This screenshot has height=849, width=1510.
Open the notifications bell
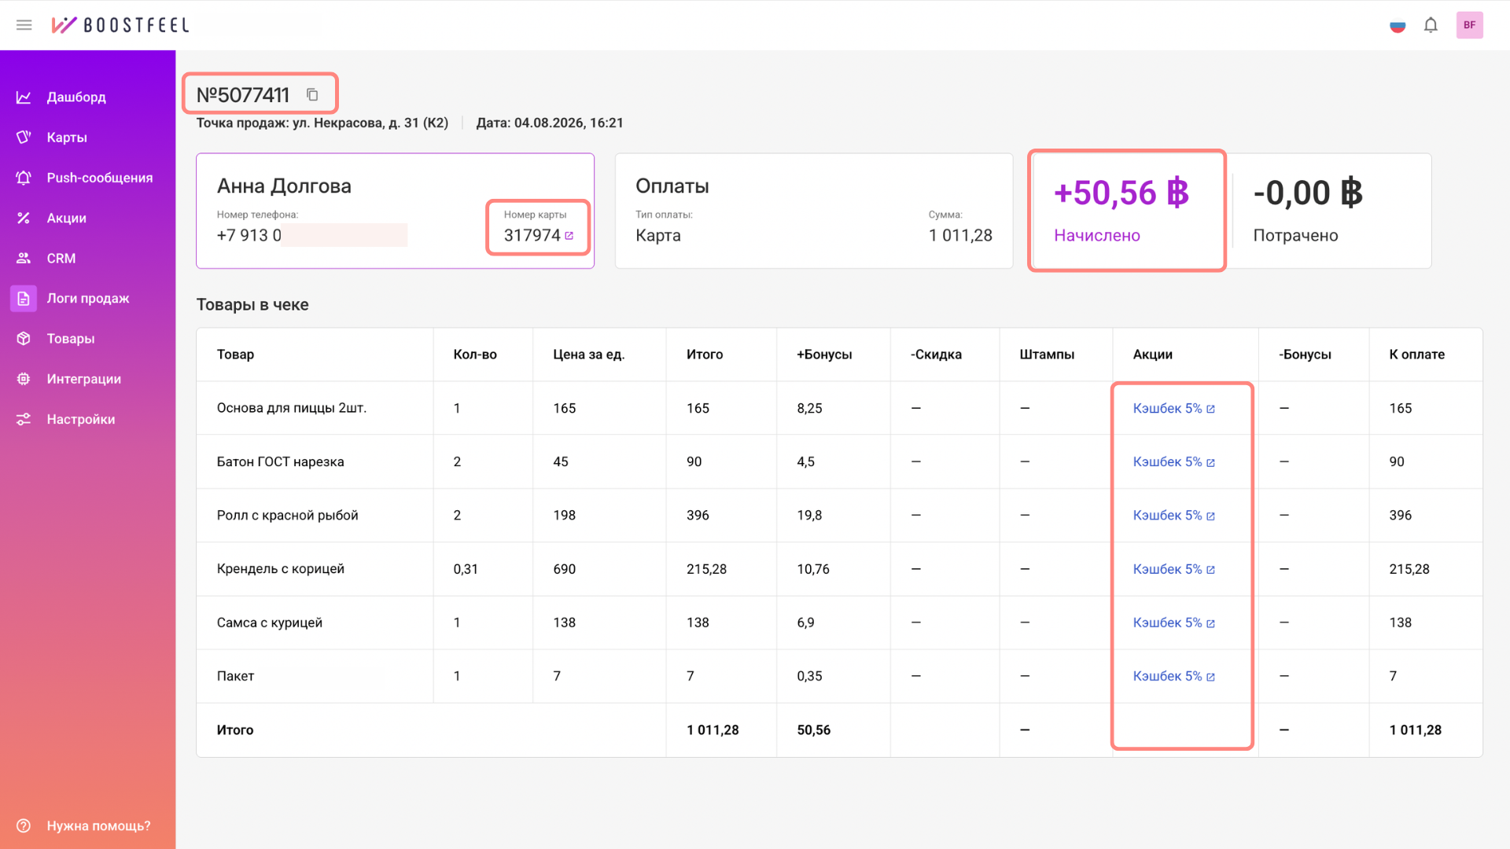pos(1431,25)
